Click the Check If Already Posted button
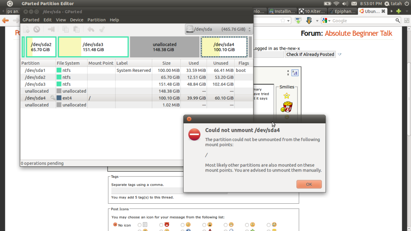This screenshot has width=411, height=231. click(310, 54)
